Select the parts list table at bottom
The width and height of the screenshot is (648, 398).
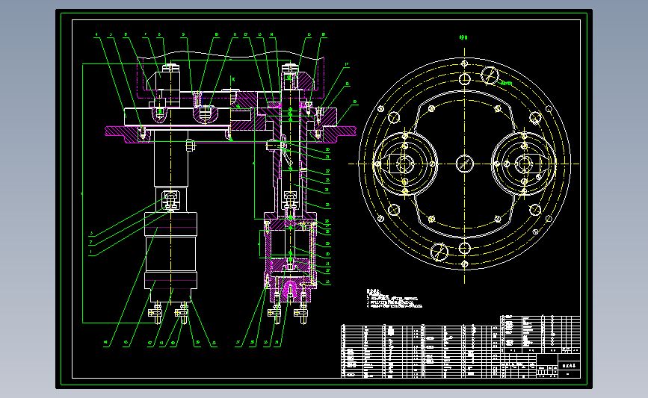[x=421, y=352]
